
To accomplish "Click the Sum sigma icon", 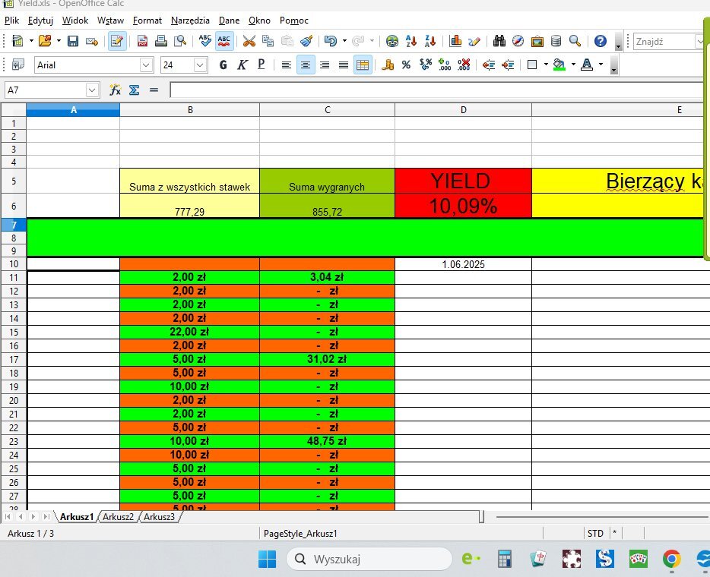I will click(134, 90).
